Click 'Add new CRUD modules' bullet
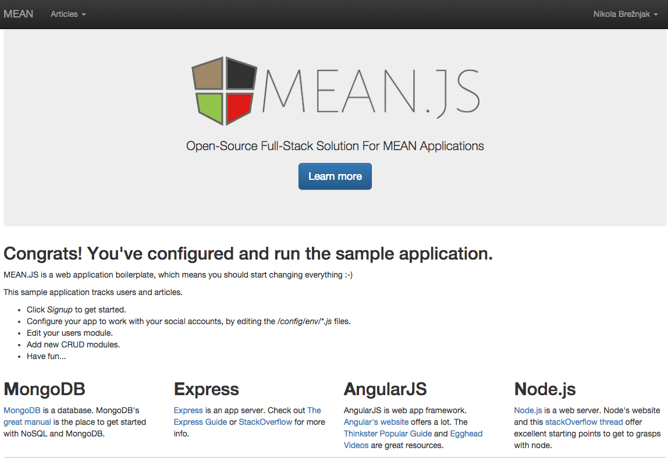Image resolution: width=668 pixels, height=458 pixels. point(73,345)
